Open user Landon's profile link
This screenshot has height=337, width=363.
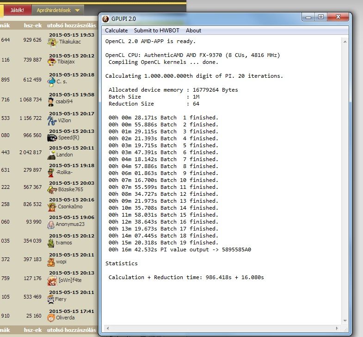65,155
